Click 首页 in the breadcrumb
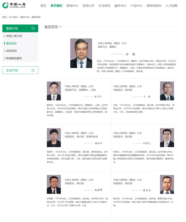Screen dimensions: 186x222 [x=4, y=17]
